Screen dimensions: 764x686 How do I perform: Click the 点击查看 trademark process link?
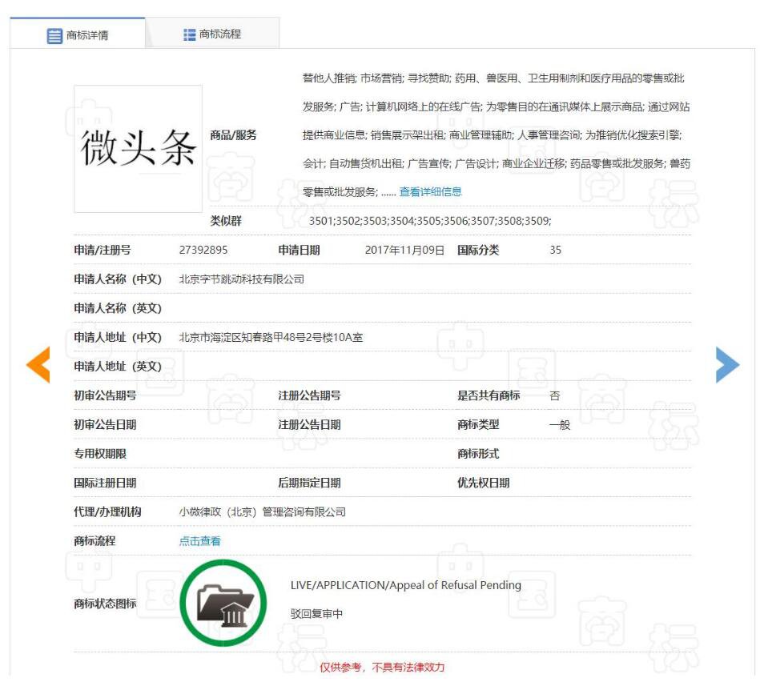(x=199, y=541)
